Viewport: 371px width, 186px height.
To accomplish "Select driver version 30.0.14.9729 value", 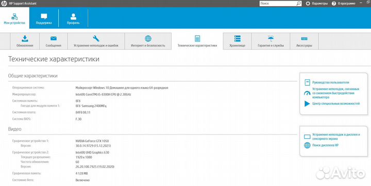I will pyautogui.click(x=93, y=145).
